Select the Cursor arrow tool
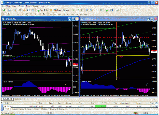Screen dimensions: 159x115 pyautogui.click(x=4, y=14)
